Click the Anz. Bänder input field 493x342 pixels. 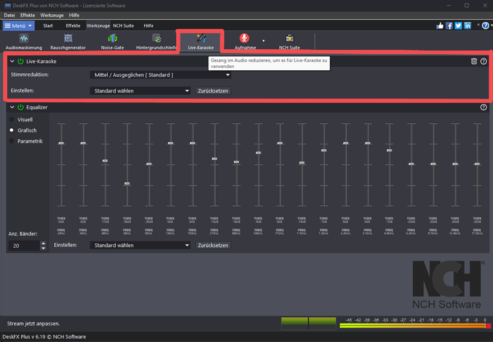tap(24, 245)
